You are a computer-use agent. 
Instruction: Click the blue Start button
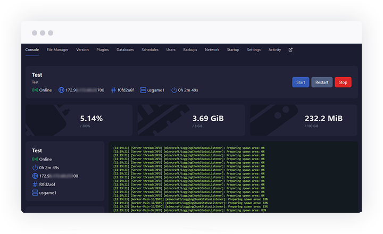click(x=301, y=82)
